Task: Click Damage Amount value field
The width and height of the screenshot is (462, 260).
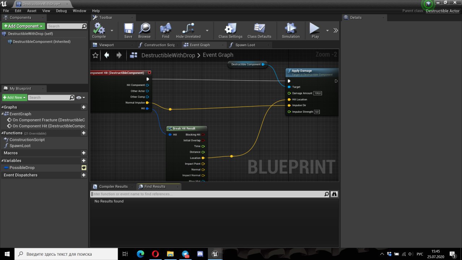Action: [x=318, y=93]
